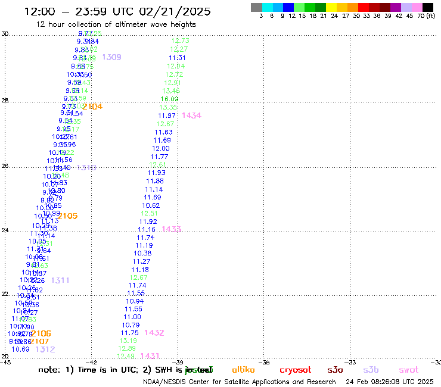The width and height of the screenshot is (441, 387).
Task: Click the value 11.19
Action: [144, 246]
